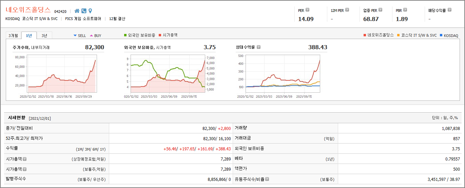The width and height of the screenshot is (465, 188).
Task: Click the 16,100 52-week low value
Action: [x=225, y=138]
